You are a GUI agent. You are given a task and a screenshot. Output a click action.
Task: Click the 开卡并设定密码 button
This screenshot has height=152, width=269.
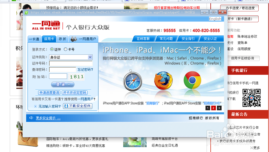pos(75,92)
